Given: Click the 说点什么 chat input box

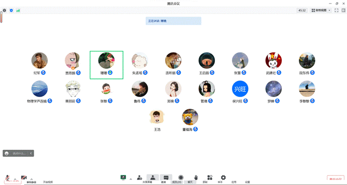Looking at the screenshot, I should (19, 153).
